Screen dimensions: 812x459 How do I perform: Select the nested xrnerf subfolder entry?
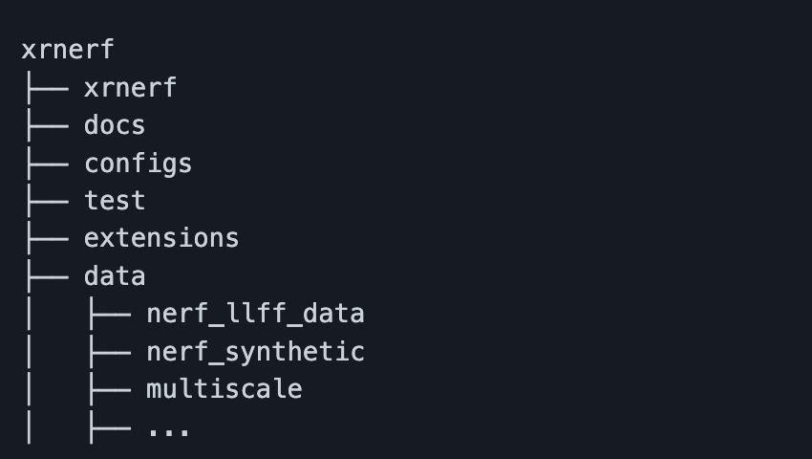point(130,88)
